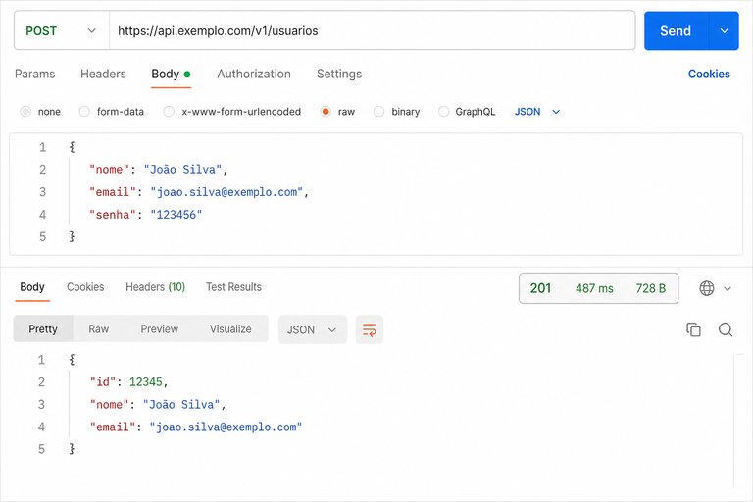Switch to the Authorization tab
This screenshot has height=502, width=753.
click(x=254, y=74)
